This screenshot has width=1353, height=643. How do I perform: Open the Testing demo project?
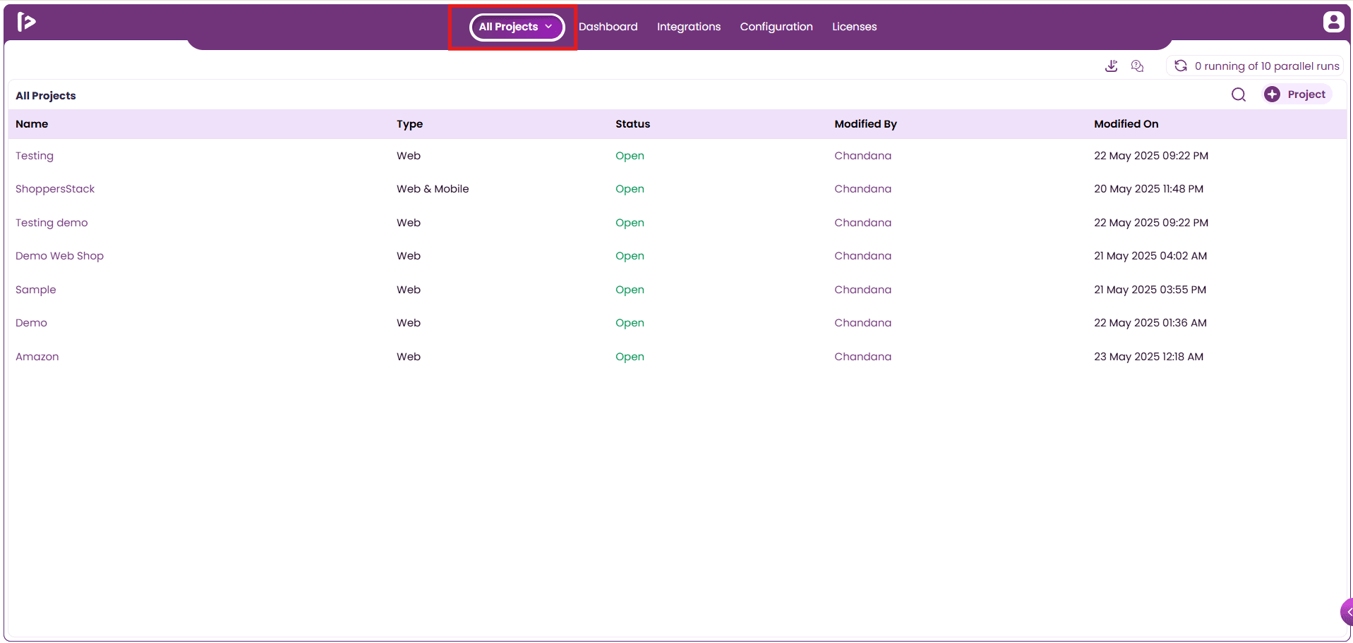point(52,223)
